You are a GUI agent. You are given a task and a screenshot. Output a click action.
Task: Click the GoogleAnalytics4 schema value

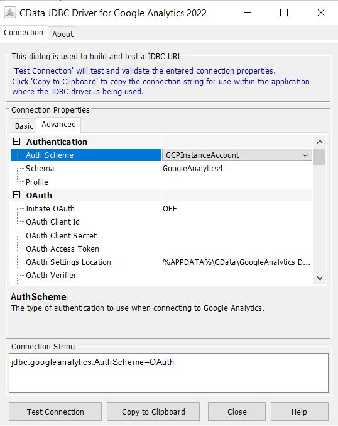(193, 169)
